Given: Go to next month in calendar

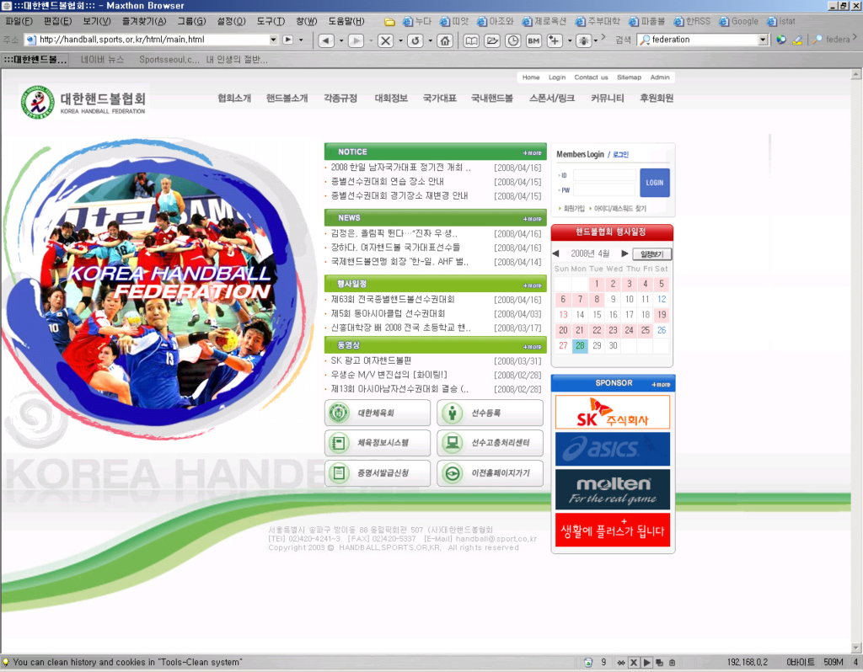Looking at the screenshot, I should point(624,253).
